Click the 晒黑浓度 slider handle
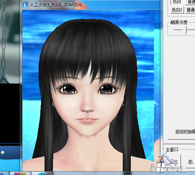Screen dimensions: 195x175 coord(185,30)
